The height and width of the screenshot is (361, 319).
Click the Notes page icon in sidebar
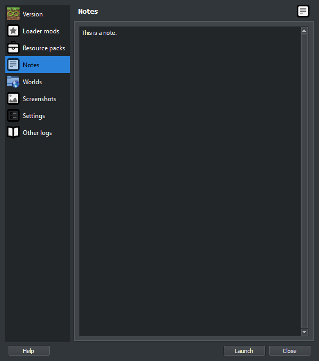pyautogui.click(x=13, y=65)
